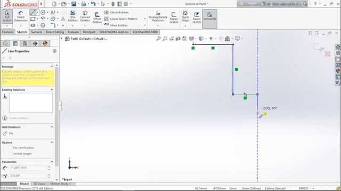The image size is (341, 191).
Task: Click the line length parameter field
Action: tap(28, 168)
